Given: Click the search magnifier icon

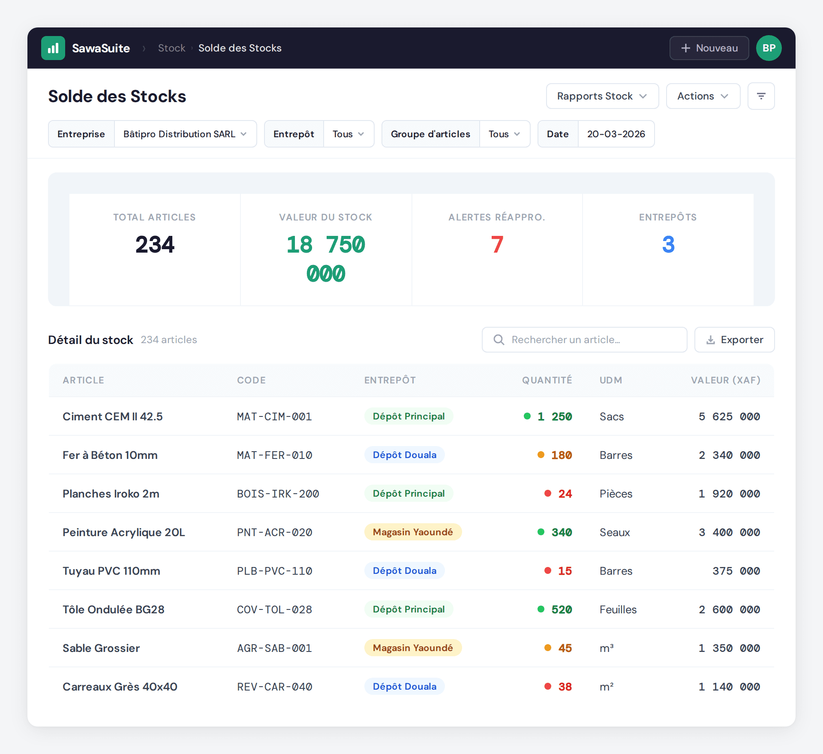Looking at the screenshot, I should (x=499, y=340).
